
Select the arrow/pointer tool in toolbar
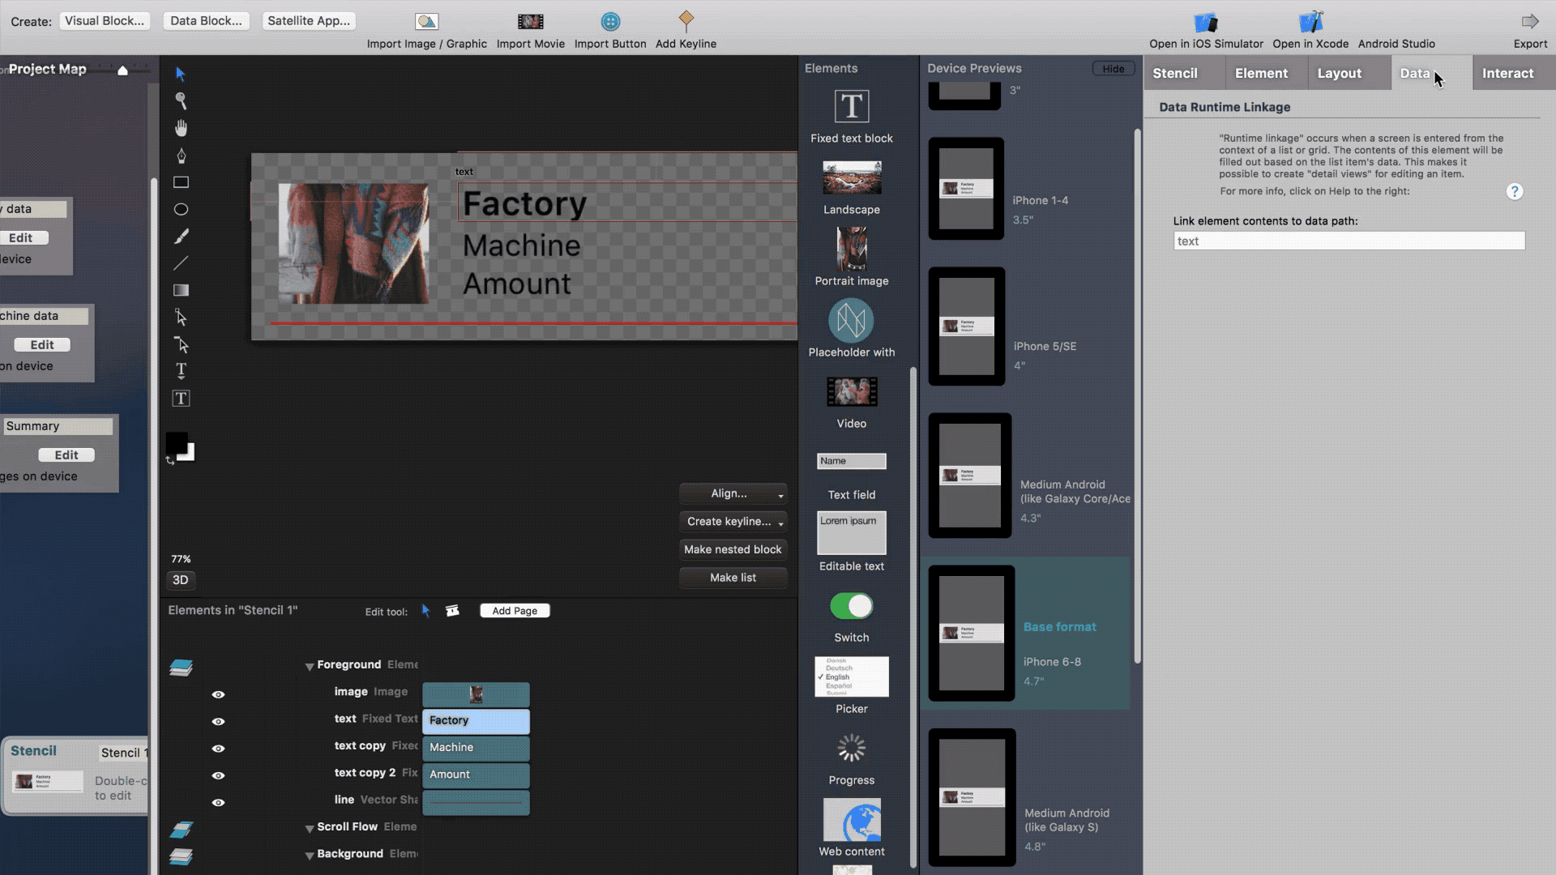tap(182, 73)
